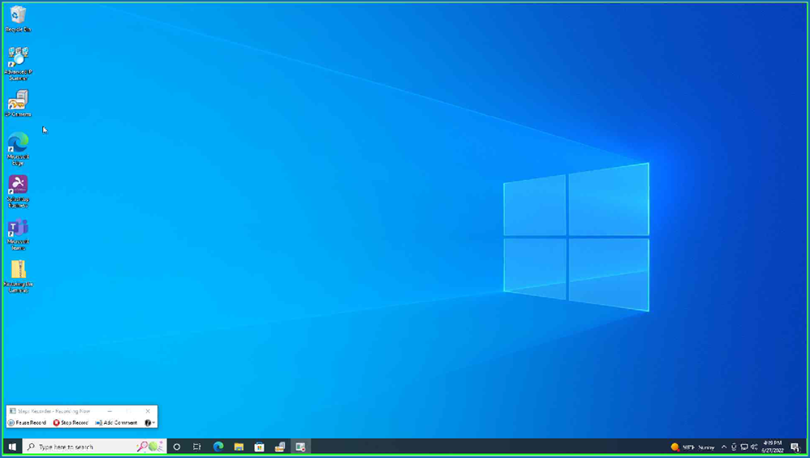Open the Windows Start menu
This screenshot has height=458, width=810.
point(12,447)
